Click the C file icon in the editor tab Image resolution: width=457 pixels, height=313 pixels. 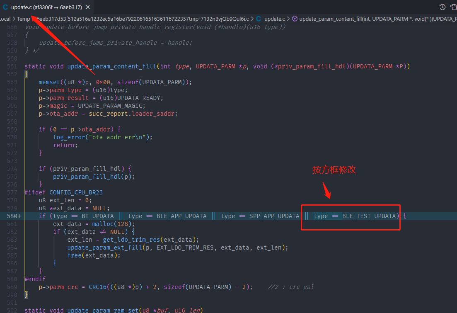coord(5,7)
